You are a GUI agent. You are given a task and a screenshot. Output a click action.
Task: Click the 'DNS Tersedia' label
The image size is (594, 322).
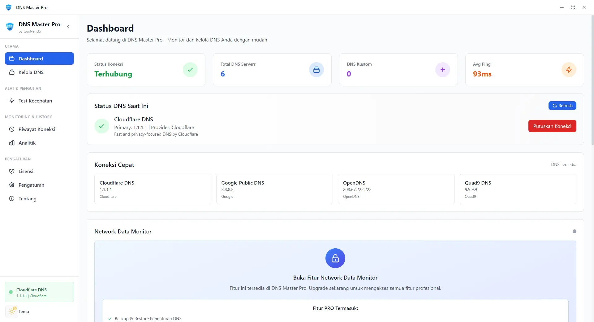click(x=564, y=164)
